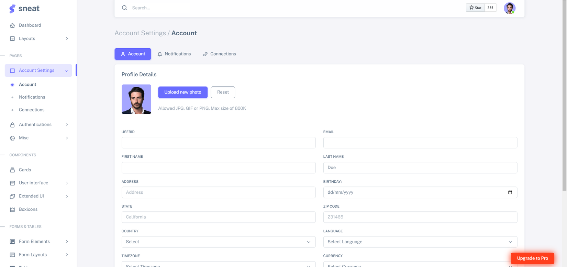The width and height of the screenshot is (567, 267).
Task: Click the Sneat logo icon
Action: [12, 9]
